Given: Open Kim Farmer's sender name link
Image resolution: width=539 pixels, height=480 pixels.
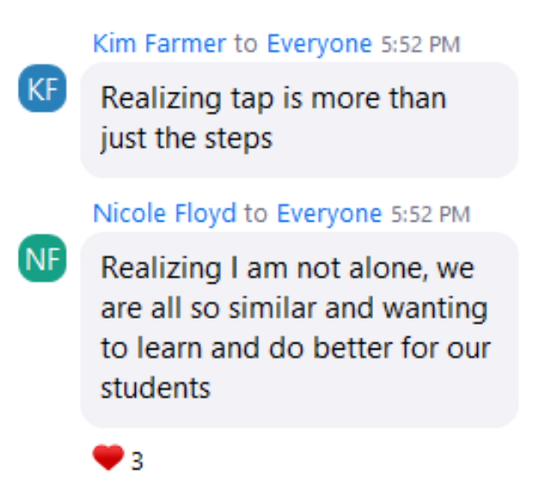Looking at the screenshot, I should (x=159, y=44).
